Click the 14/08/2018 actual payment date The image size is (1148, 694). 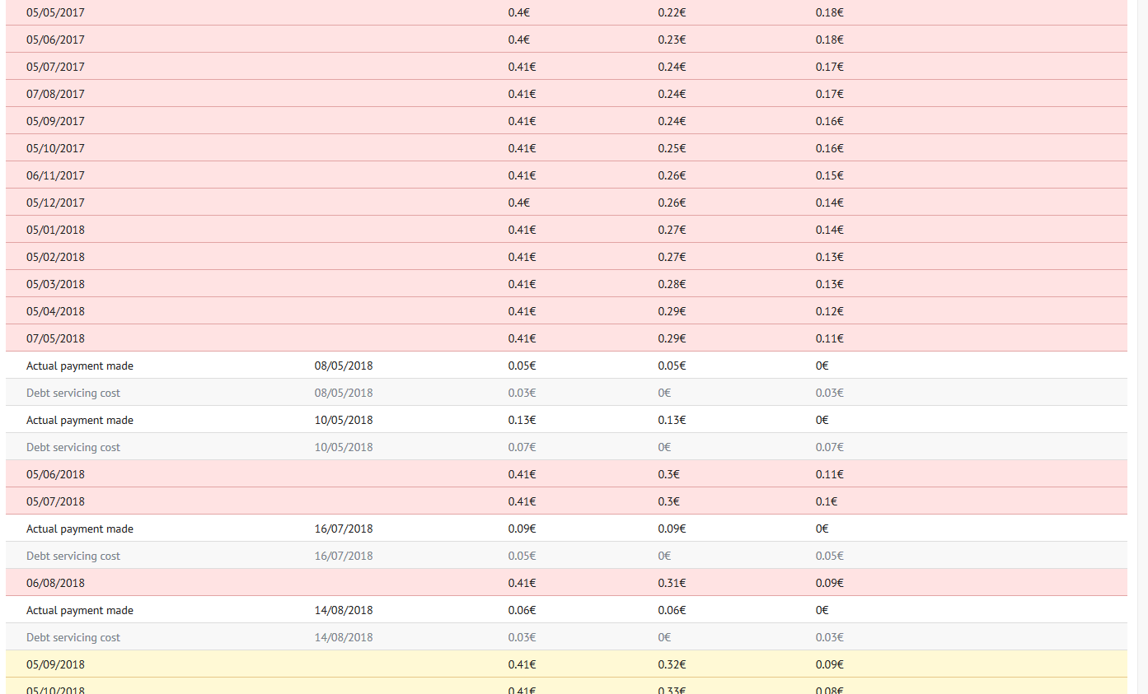(x=344, y=610)
